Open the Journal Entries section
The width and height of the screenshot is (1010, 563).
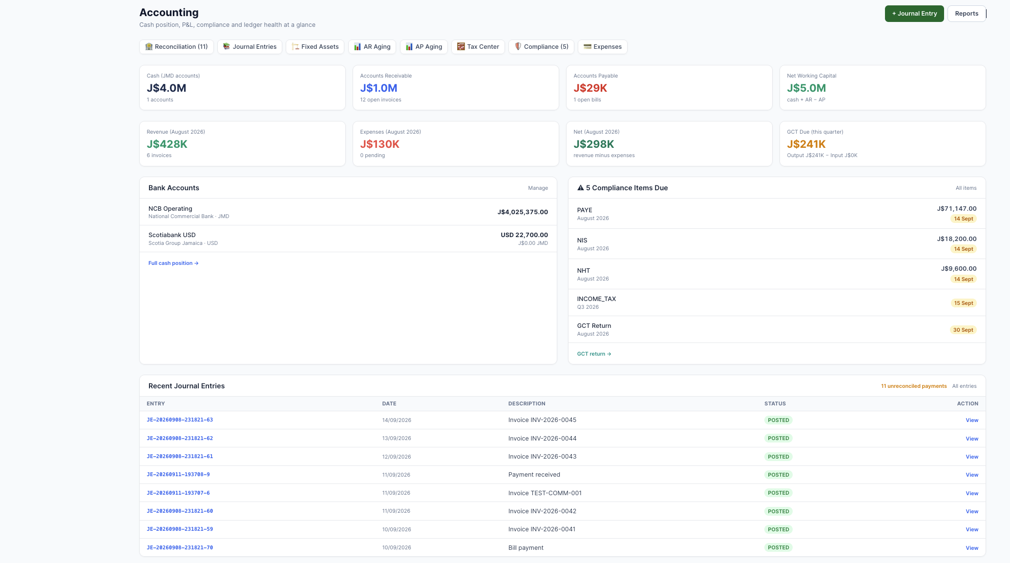pos(250,47)
